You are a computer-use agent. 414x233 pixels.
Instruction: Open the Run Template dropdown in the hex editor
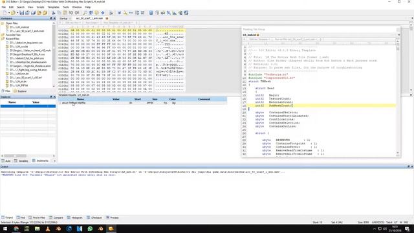[118, 23]
